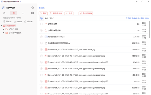The height and width of the screenshot is (95, 151).
Task: Click the file list vertical scrollbar
Action: 149,29
